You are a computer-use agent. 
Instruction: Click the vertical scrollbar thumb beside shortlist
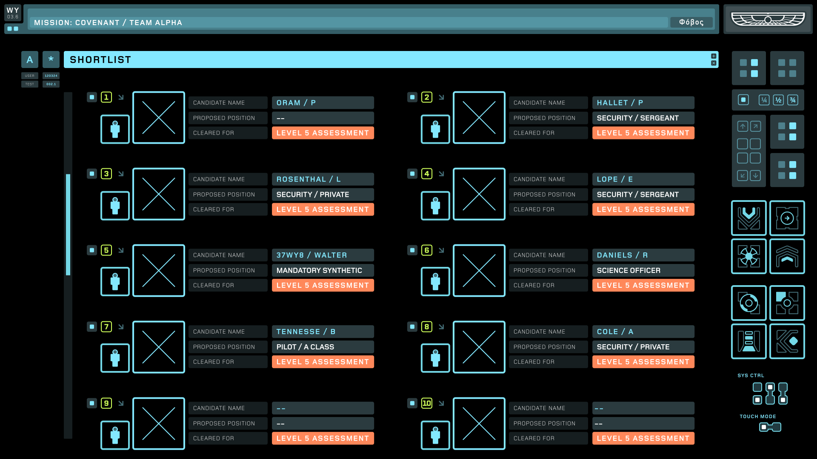[x=68, y=224]
